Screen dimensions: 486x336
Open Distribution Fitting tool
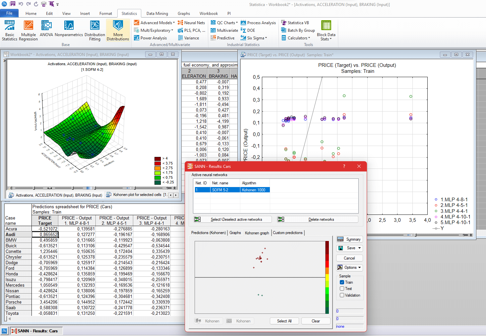pyautogui.click(x=95, y=30)
